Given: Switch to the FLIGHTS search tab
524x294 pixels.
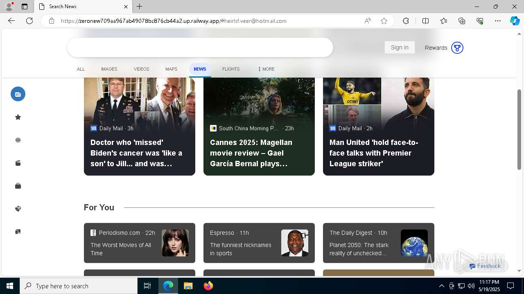Looking at the screenshot, I should (231, 69).
